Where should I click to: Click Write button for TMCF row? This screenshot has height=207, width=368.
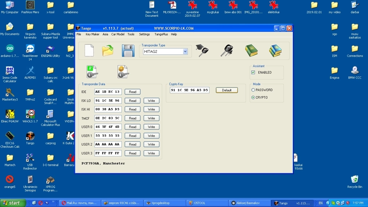pos(151,118)
